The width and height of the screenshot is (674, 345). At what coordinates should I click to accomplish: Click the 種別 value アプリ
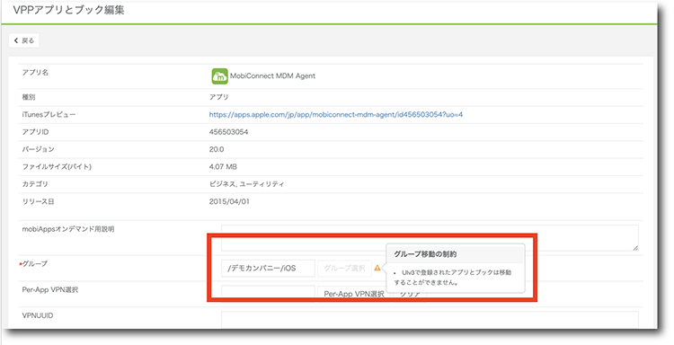[x=218, y=97]
